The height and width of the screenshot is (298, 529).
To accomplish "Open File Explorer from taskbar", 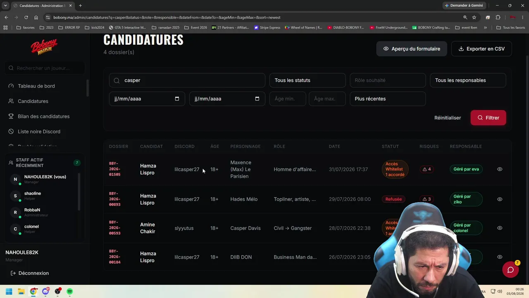I will tap(21, 291).
